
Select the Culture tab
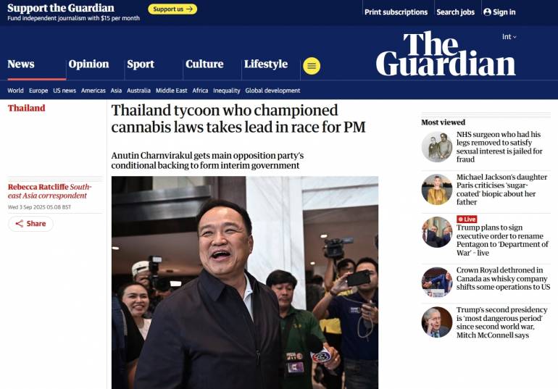click(x=204, y=64)
